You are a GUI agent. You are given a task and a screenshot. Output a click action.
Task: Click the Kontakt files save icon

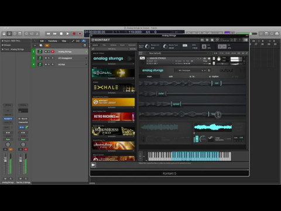pos(212,40)
